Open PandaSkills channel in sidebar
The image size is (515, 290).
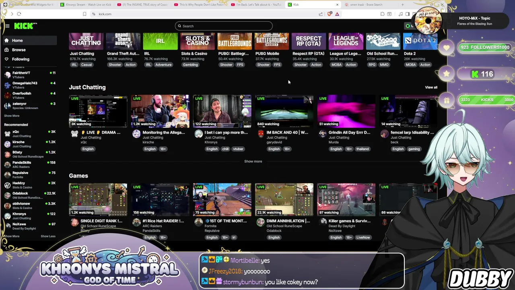click(x=30, y=165)
